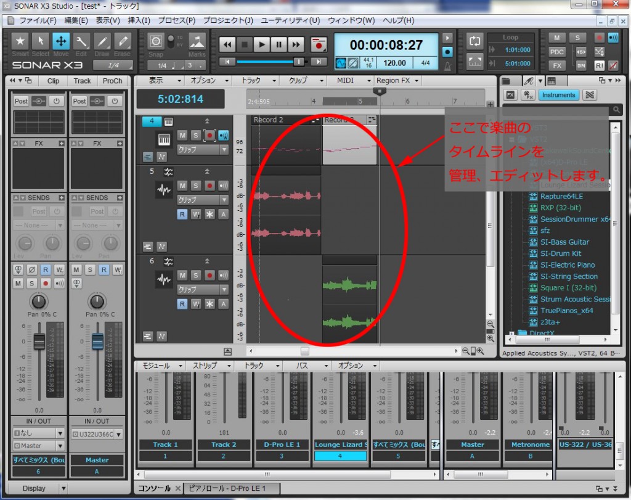
Task: Arm track 6 for recording
Action: [x=210, y=276]
